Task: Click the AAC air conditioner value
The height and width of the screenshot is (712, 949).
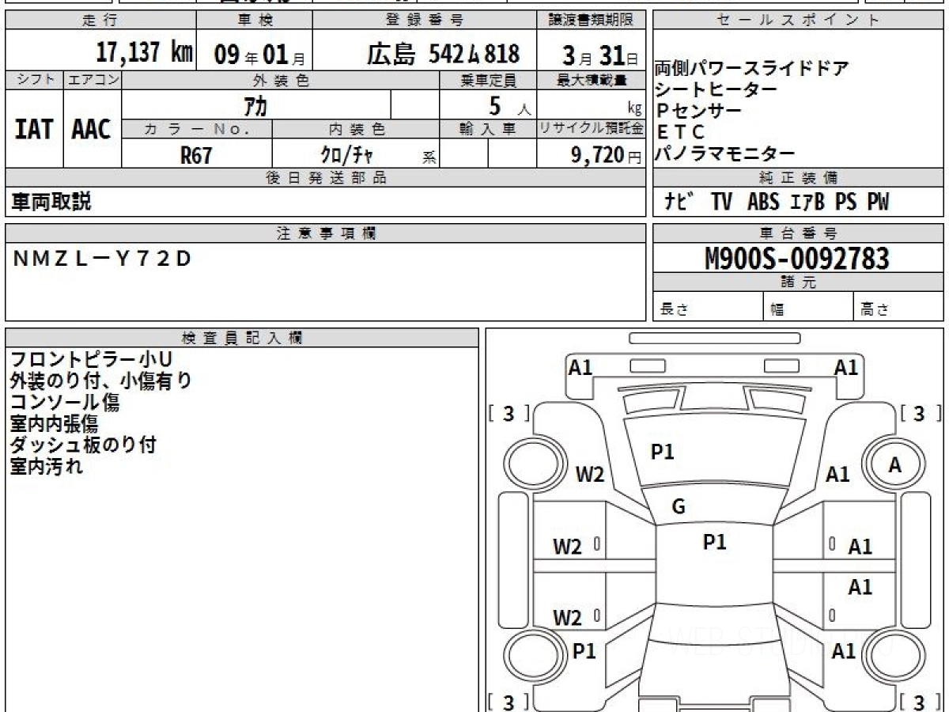Action: click(92, 130)
